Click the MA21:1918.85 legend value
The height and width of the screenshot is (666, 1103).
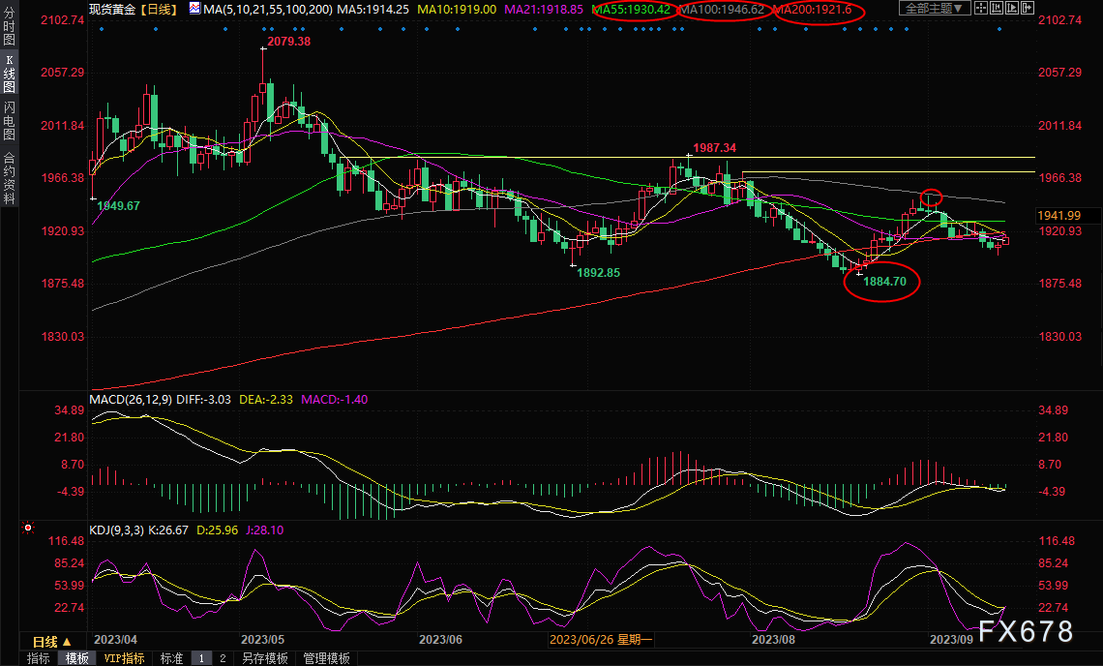pyautogui.click(x=544, y=9)
